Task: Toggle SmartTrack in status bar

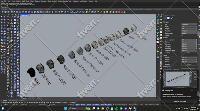Action: coord(96,105)
